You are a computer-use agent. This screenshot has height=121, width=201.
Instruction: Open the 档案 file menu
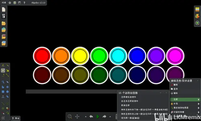point(4,2)
